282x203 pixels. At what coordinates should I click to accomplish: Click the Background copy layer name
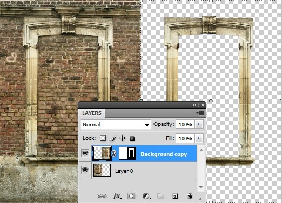pyautogui.click(x=164, y=154)
